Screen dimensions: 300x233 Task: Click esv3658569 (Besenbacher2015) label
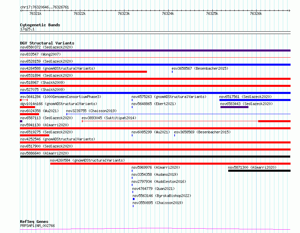click(x=202, y=132)
